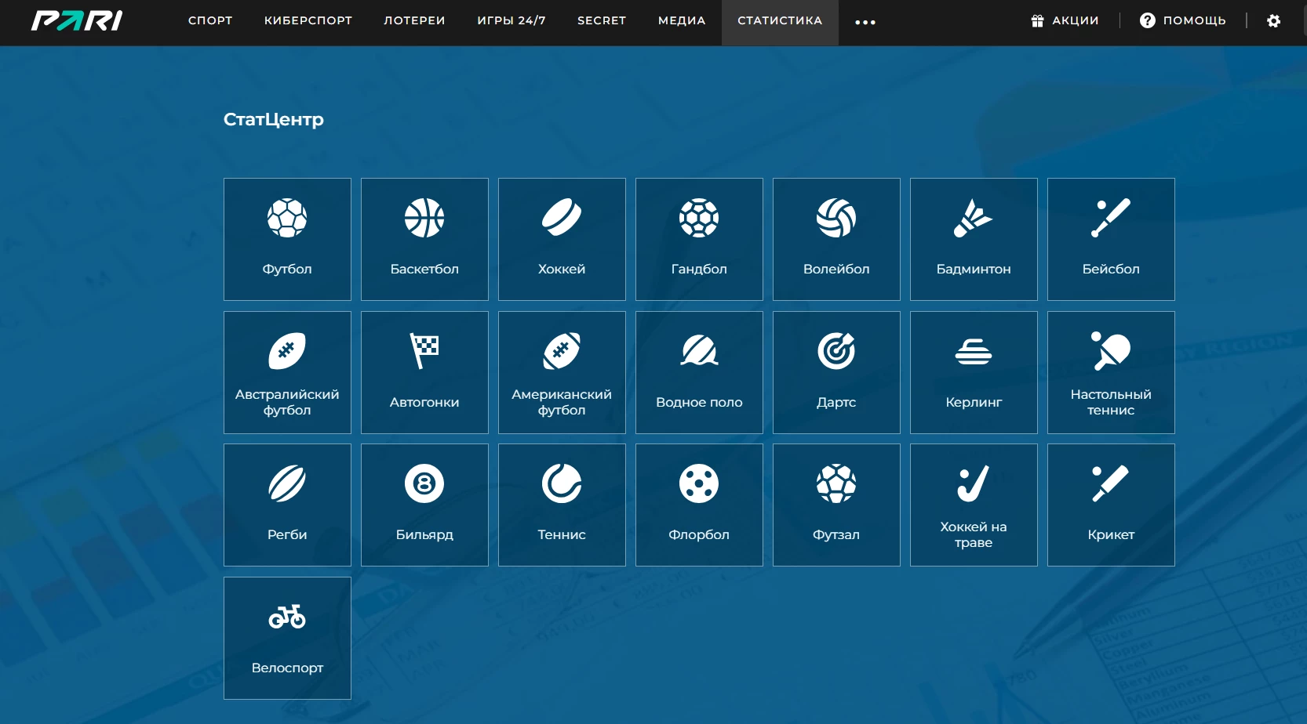Click the Помощь help button
Image resolution: width=1307 pixels, height=724 pixels.
coord(1182,20)
